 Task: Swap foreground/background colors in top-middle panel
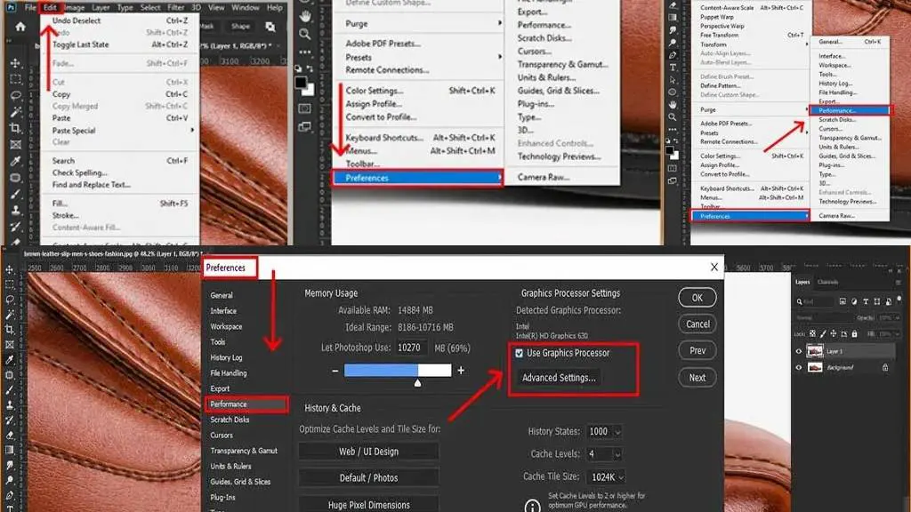(x=310, y=69)
